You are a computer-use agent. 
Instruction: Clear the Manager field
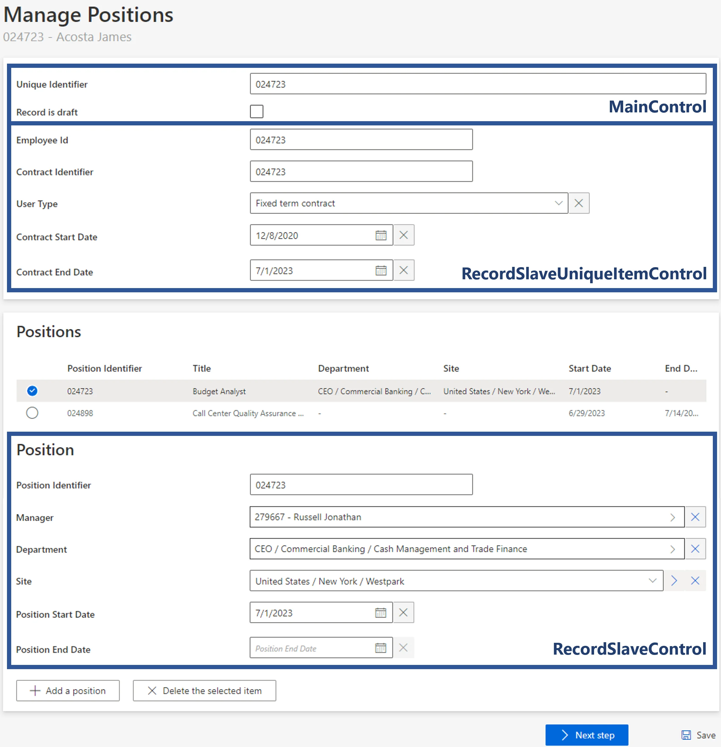point(695,517)
